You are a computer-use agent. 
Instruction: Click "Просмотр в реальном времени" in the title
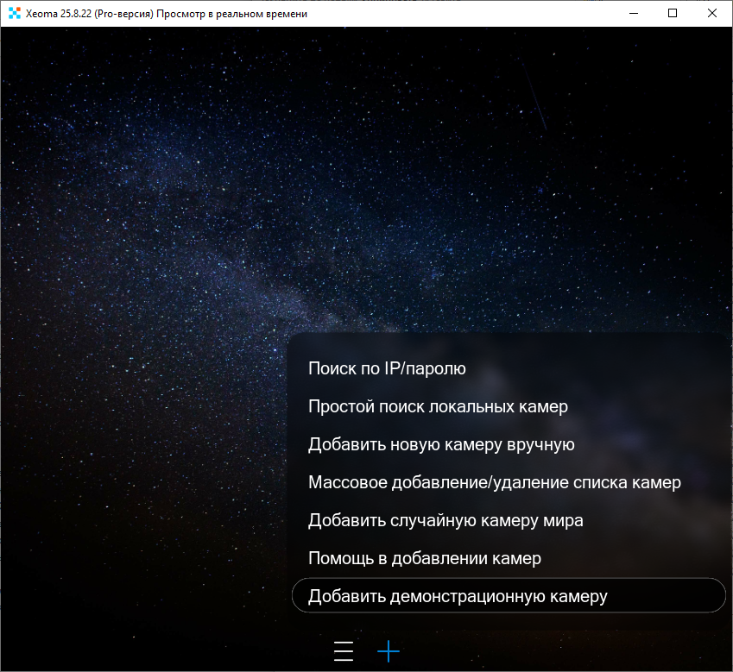233,14
